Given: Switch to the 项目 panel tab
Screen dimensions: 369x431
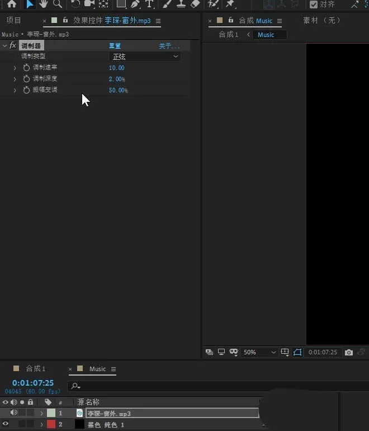Looking at the screenshot, I should click(14, 20).
